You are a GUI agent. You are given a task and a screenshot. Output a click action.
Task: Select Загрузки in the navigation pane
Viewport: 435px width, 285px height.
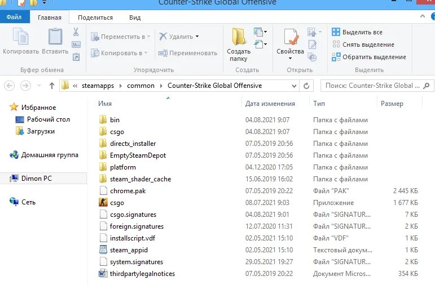pyautogui.click(x=35, y=131)
